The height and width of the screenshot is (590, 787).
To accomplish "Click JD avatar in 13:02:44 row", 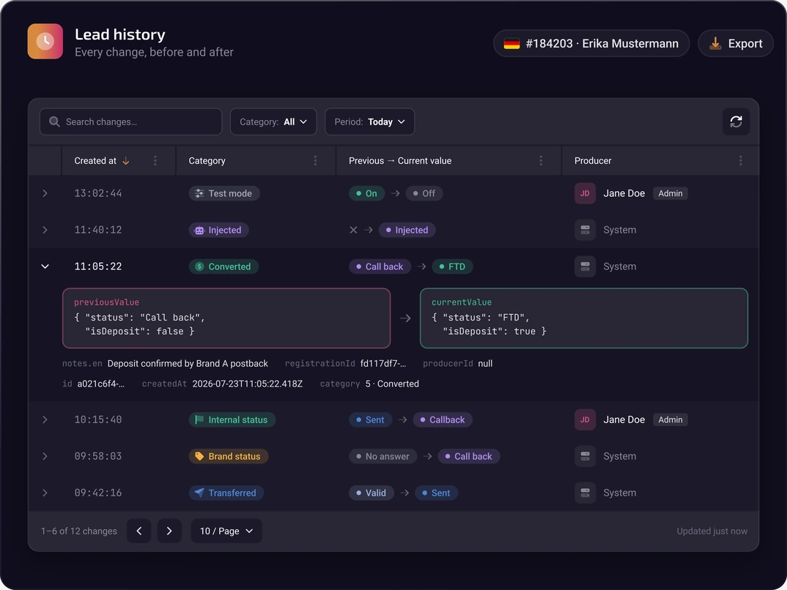I will click(x=585, y=193).
